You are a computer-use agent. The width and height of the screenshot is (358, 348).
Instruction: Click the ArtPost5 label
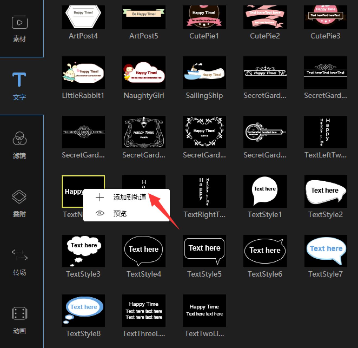[x=144, y=36]
